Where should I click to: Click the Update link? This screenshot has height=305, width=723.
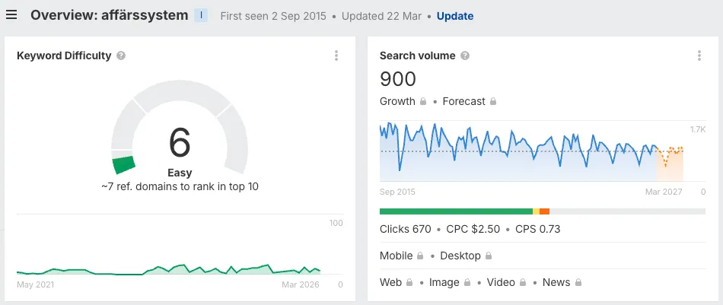click(454, 16)
